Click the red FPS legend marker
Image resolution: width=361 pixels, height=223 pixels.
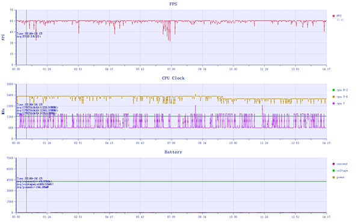(333, 16)
